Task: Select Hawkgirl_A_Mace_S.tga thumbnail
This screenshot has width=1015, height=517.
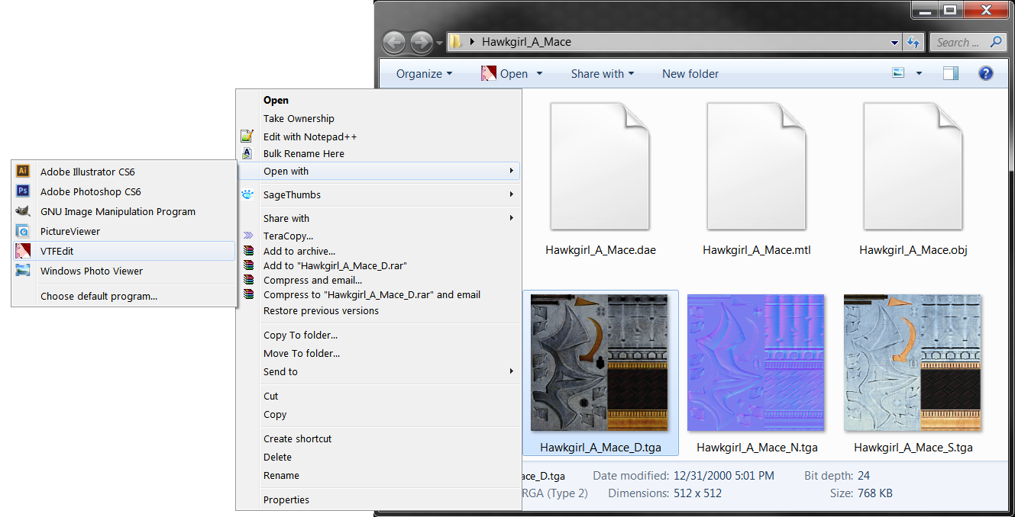Action: click(913, 363)
